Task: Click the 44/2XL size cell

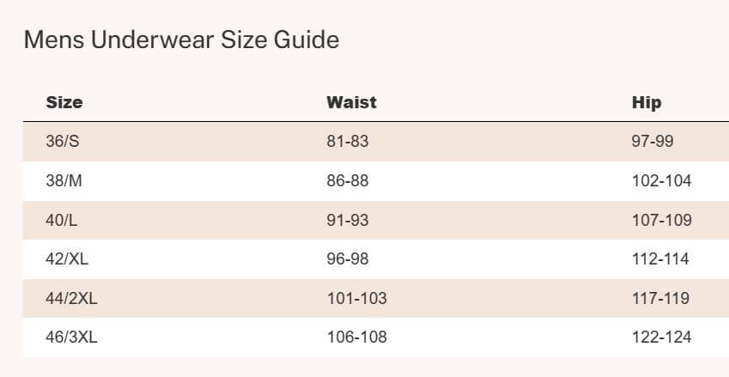Action: pyautogui.click(x=71, y=299)
